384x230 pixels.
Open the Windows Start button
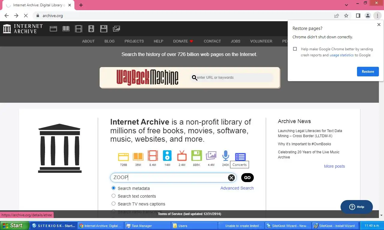(x=15, y=226)
